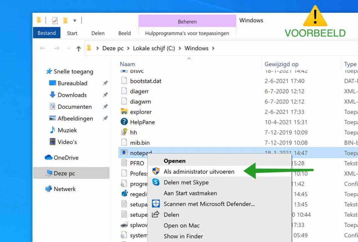Image resolution: width=358 pixels, height=242 pixels.
Task: Click the hh help application icon
Action: (x=124, y=132)
